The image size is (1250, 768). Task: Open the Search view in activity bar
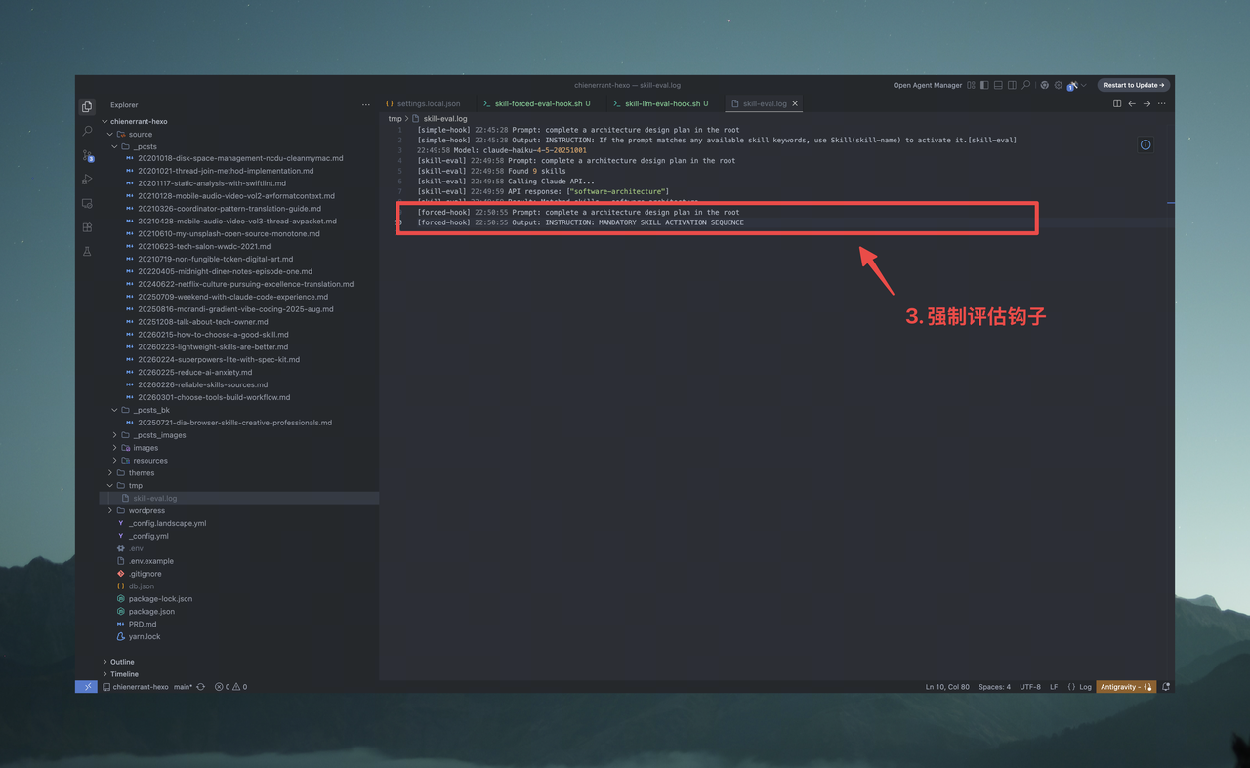[87, 131]
